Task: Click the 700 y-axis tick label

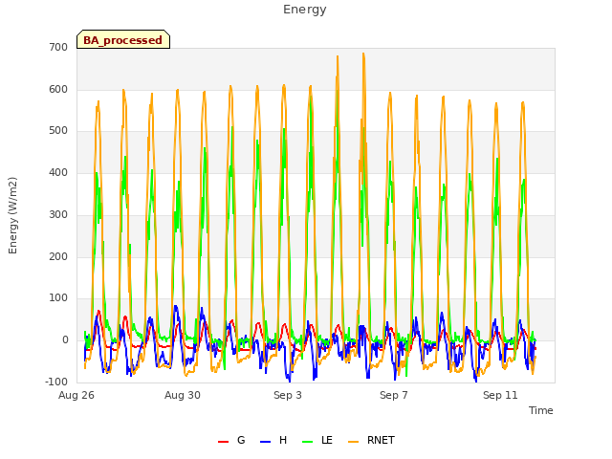Action: 58,48
